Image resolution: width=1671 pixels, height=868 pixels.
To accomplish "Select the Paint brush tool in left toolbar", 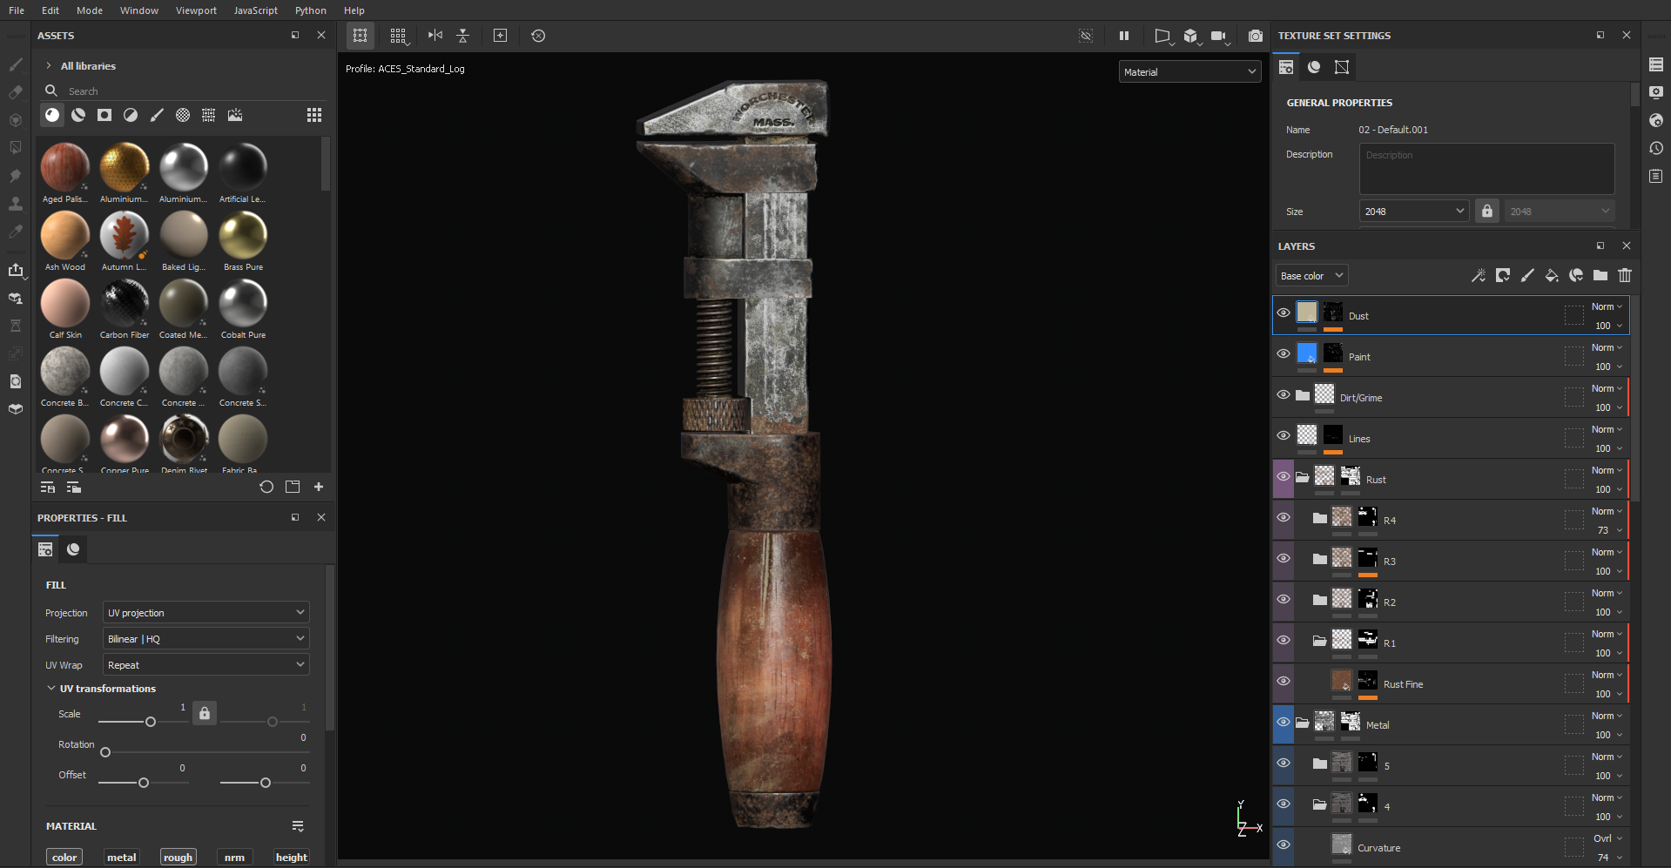I will pyautogui.click(x=16, y=64).
